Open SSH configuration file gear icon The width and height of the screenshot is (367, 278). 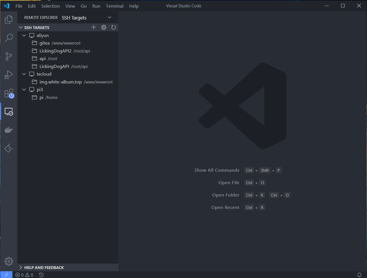(104, 27)
